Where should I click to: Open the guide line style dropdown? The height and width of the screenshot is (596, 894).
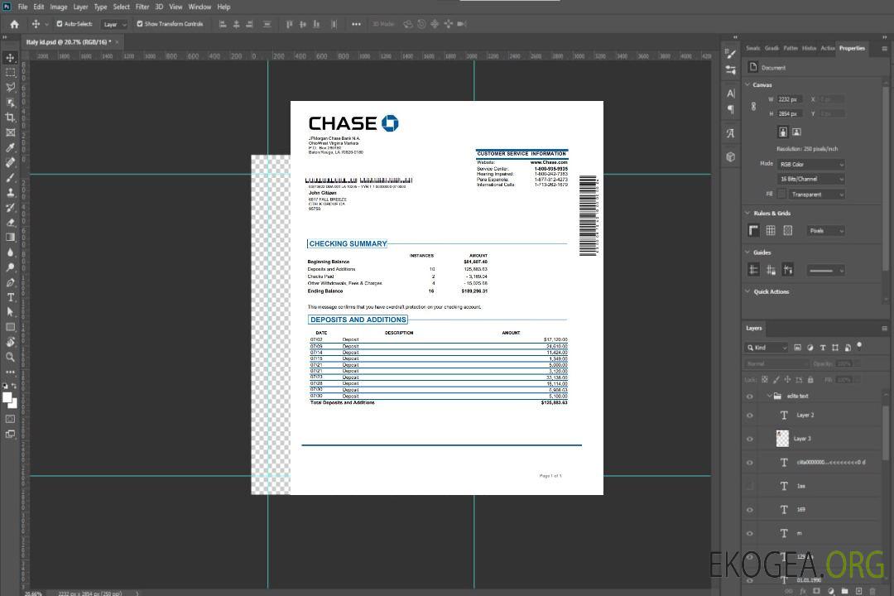point(826,271)
